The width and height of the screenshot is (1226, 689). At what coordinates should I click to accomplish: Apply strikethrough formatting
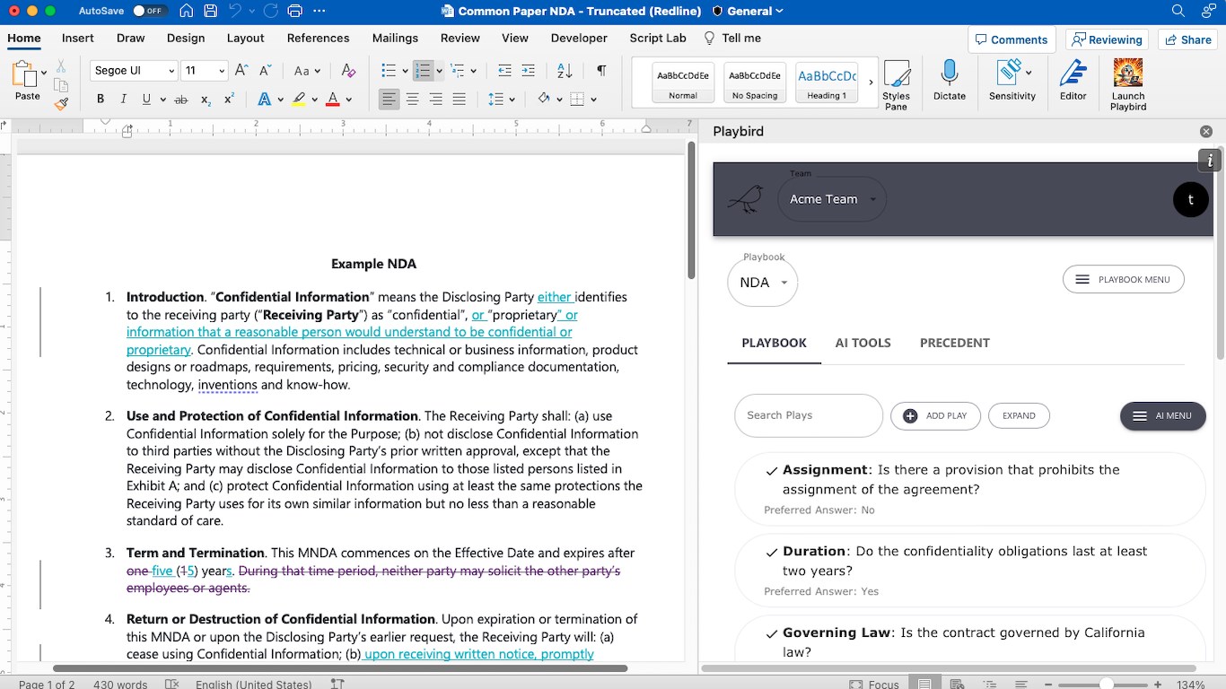click(181, 100)
